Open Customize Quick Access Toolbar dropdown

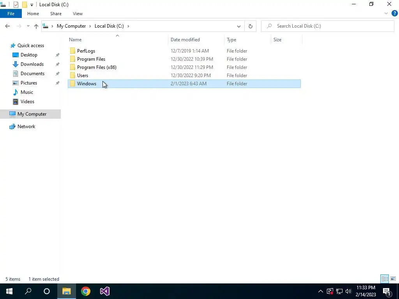[32, 5]
